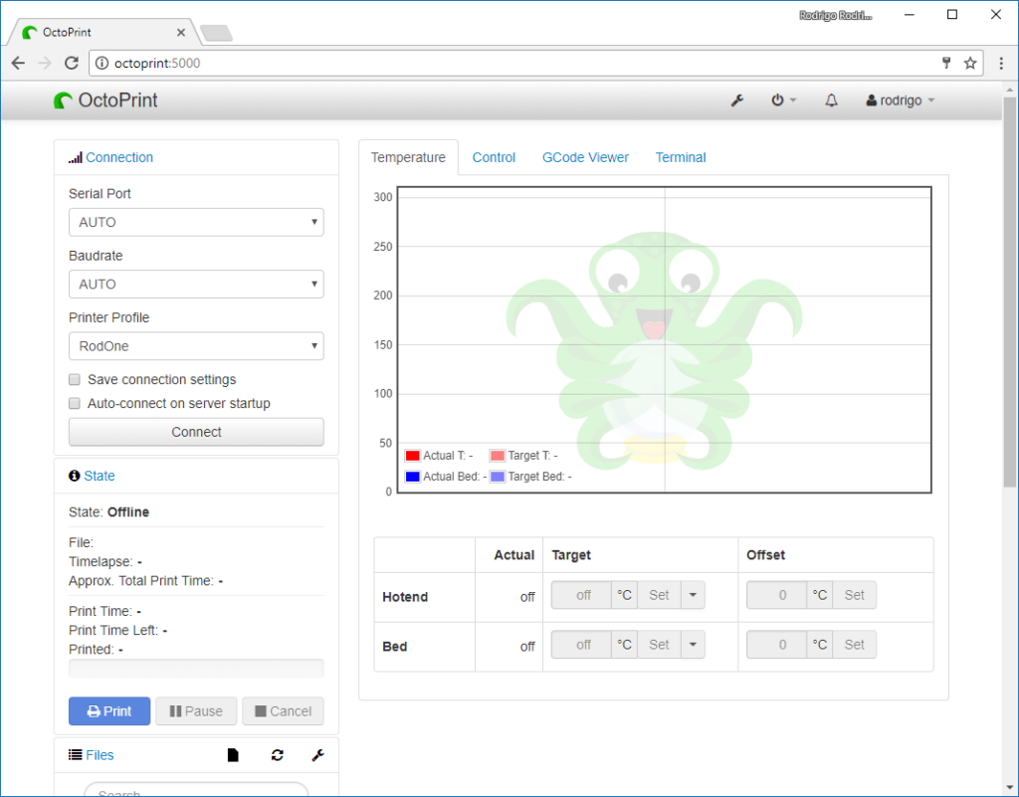
Task: Set the Hotend offset value
Action: click(854, 595)
